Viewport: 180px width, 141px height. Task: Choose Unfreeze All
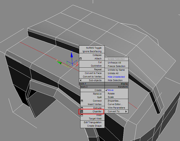point(114,63)
